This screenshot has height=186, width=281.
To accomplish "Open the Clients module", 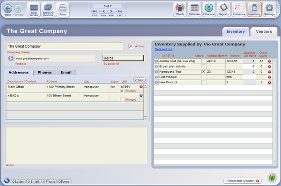I will click(x=180, y=9).
